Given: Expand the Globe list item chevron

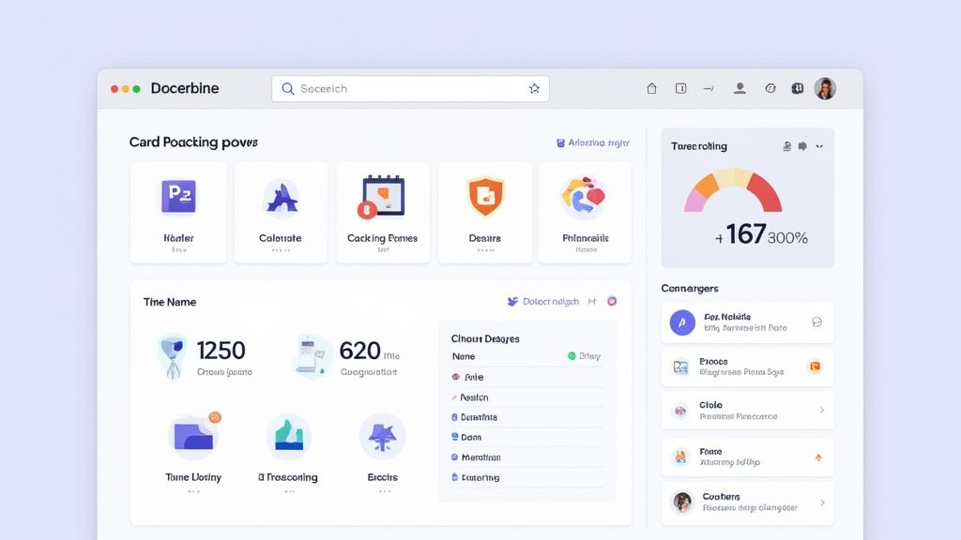Looking at the screenshot, I should pos(821,410).
